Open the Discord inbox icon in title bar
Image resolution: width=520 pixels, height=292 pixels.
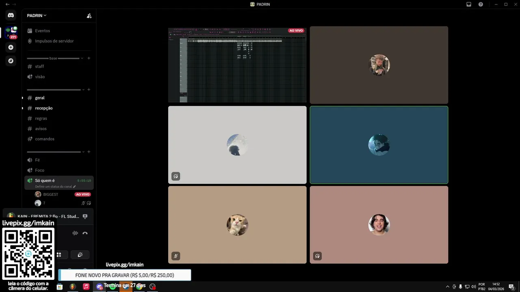[x=468, y=4]
